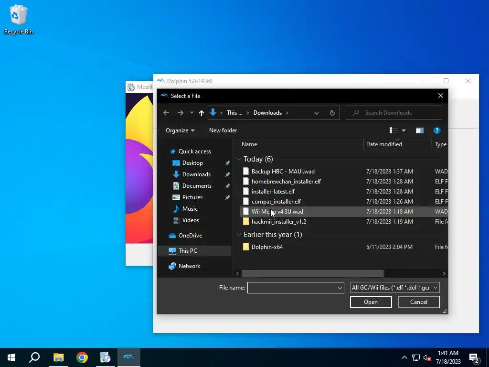Expand the File name dropdown arrow
This screenshot has height=367, width=489.
[x=340, y=288]
